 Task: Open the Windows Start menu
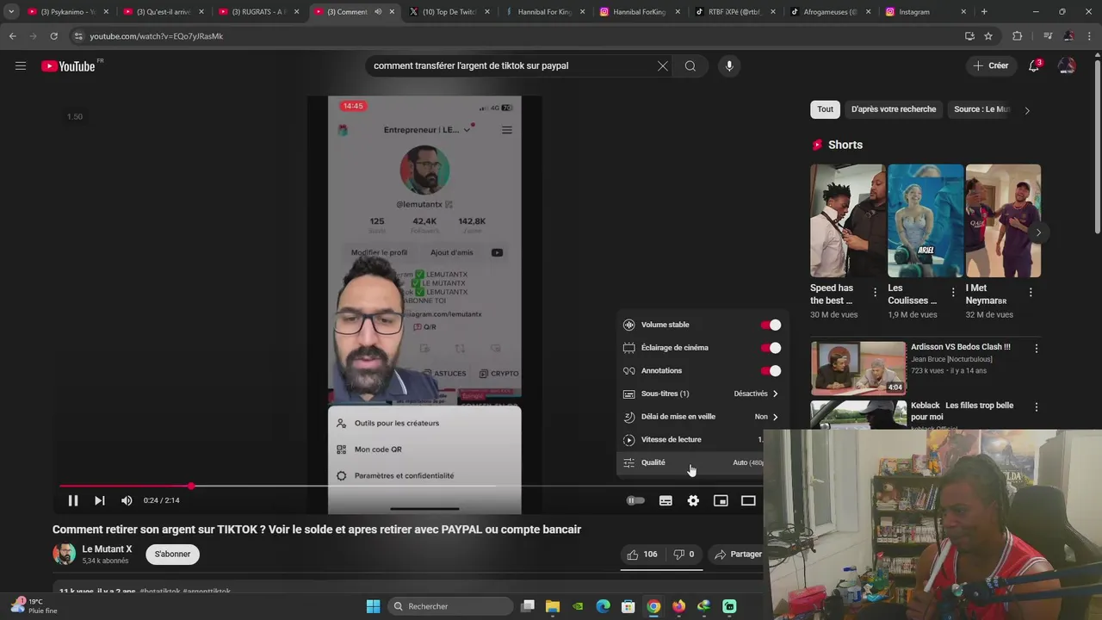(373, 606)
